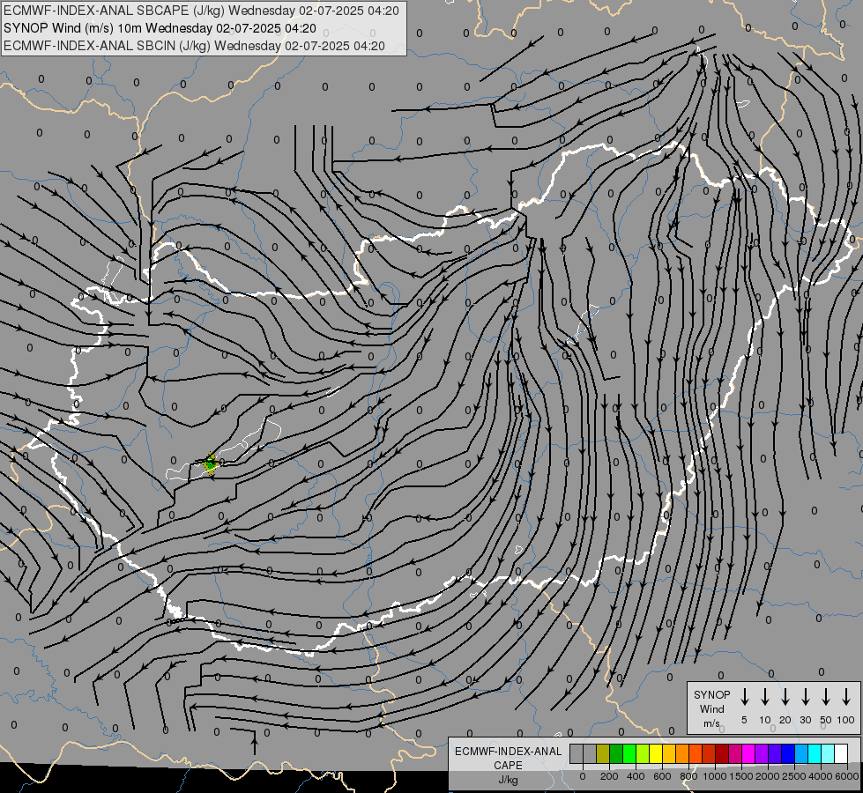
Task: Select the bright magenta CAPE legend swatch
Action: pos(748,754)
